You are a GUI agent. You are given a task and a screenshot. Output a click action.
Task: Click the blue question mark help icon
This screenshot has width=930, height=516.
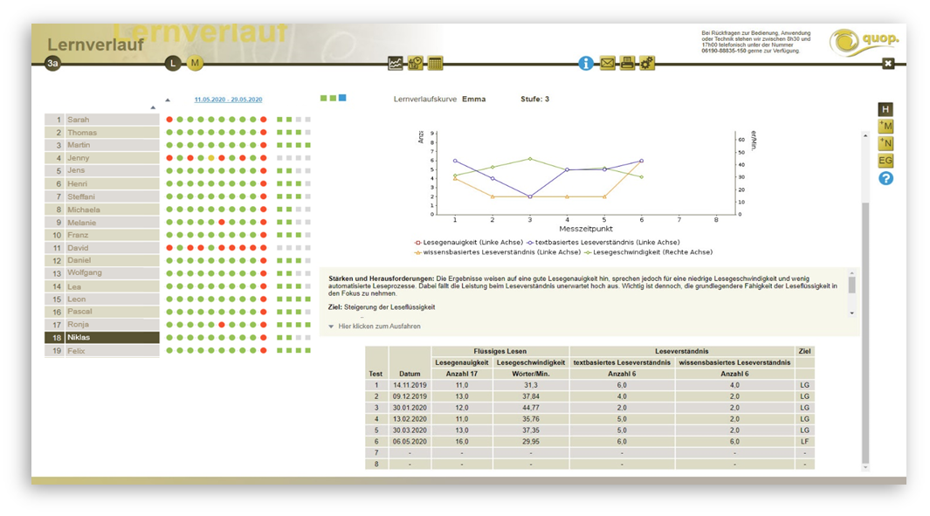click(885, 178)
